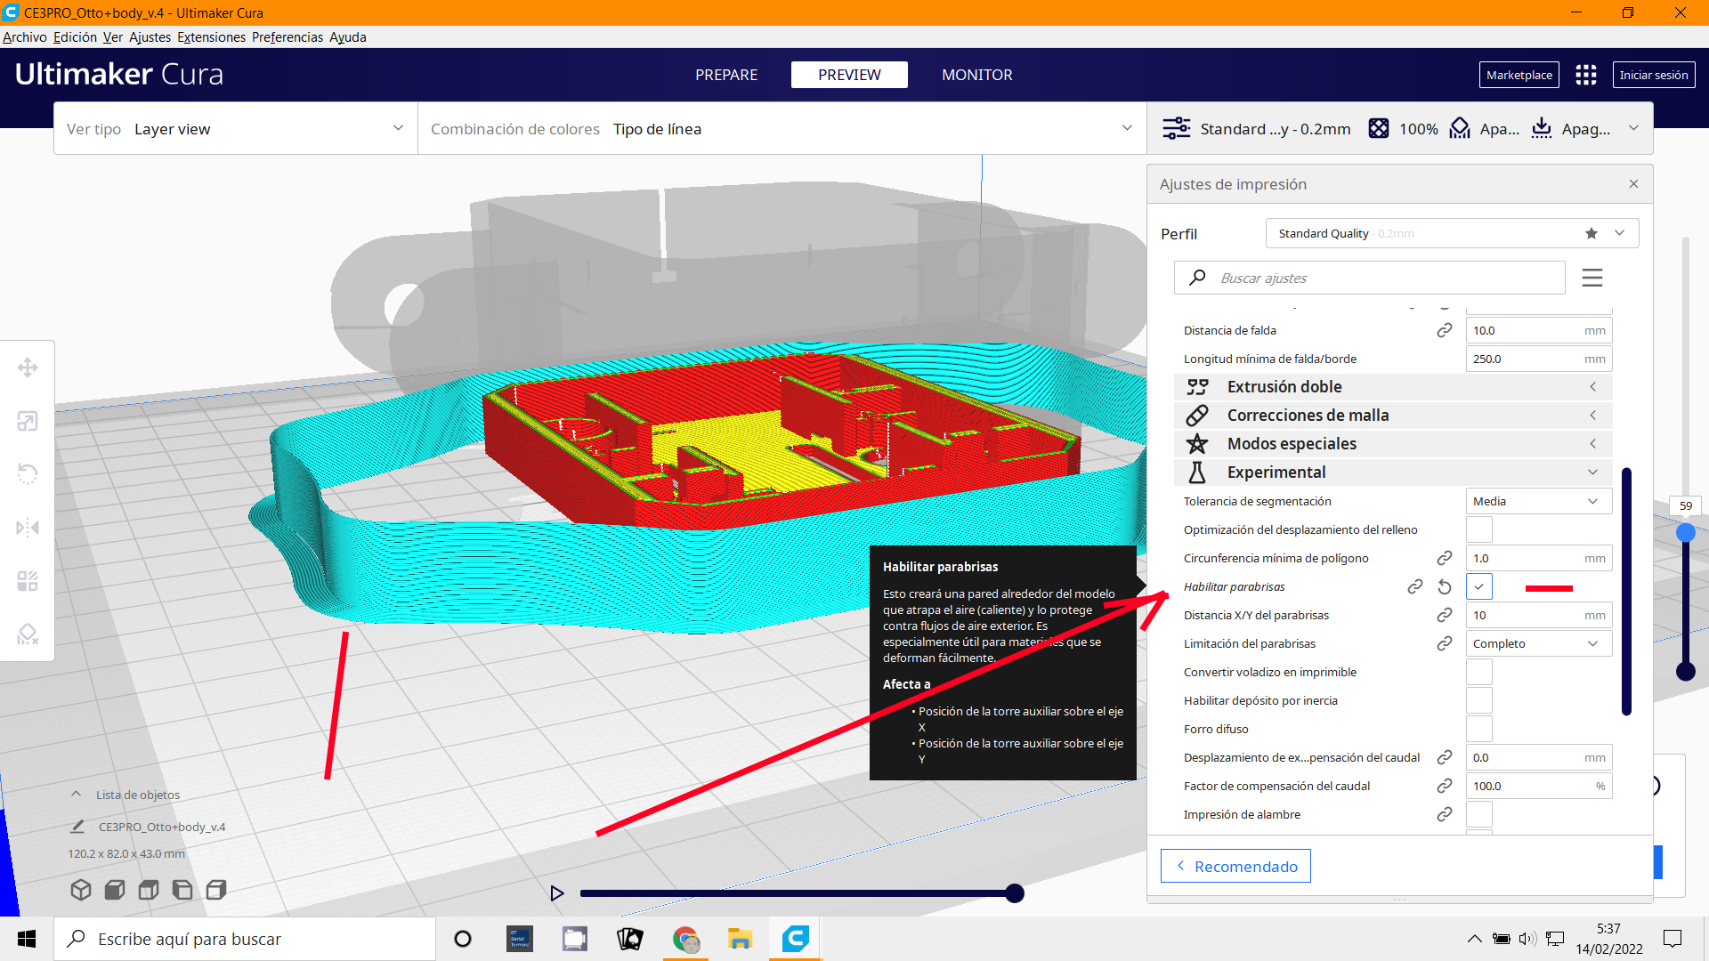Switch to the PREPARE tab
Viewport: 1709px width, 961px height.
pyautogui.click(x=726, y=75)
